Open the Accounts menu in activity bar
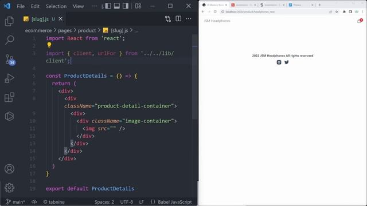This screenshot has height=206, width=367. [x=9, y=169]
